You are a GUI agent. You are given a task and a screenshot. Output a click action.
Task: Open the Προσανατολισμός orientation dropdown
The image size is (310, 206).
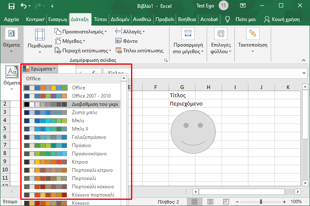point(81,32)
